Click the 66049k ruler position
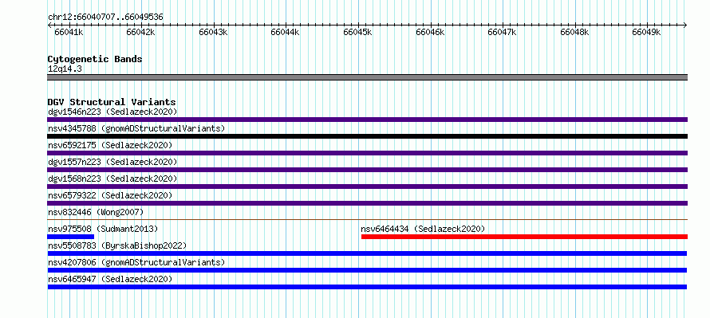 [647, 32]
